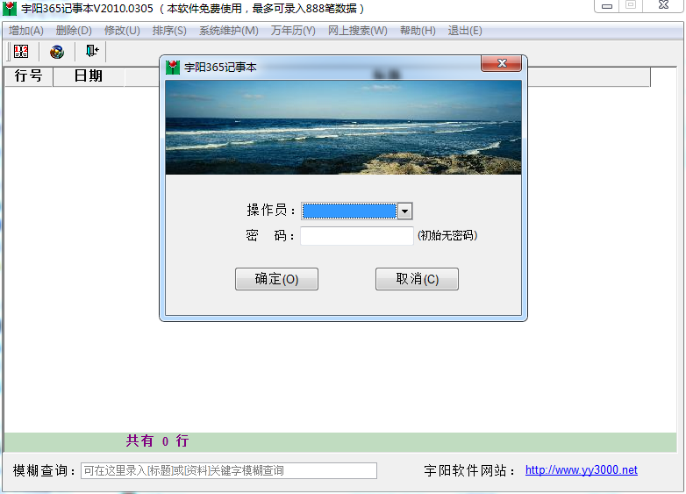The image size is (686, 494).
Task: Click the 日期 column header
Action: click(89, 76)
